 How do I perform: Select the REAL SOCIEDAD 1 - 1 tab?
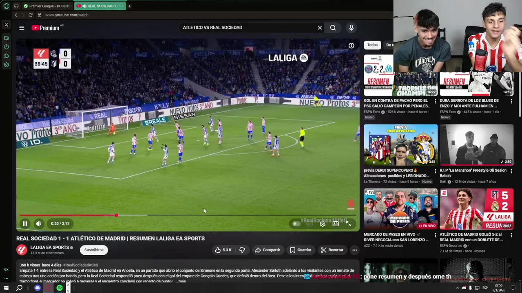click(100, 6)
